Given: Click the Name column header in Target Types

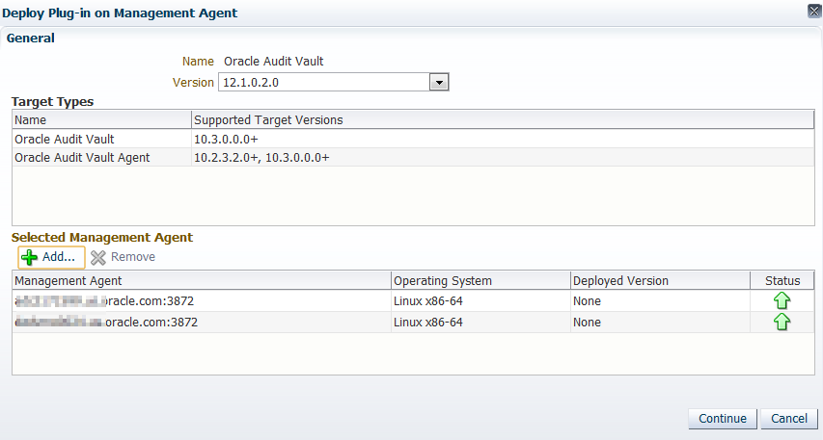Looking at the screenshot, I should point(102,120).
